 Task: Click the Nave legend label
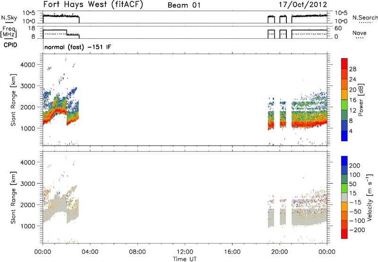pyautogui.click(x=360, y=33)
